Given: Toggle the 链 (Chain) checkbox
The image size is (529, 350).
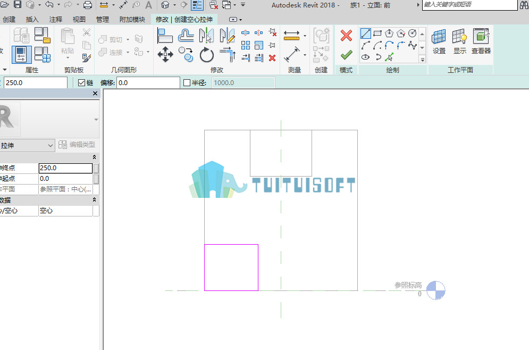Looking at the screenshot, I should click(81, 82).
